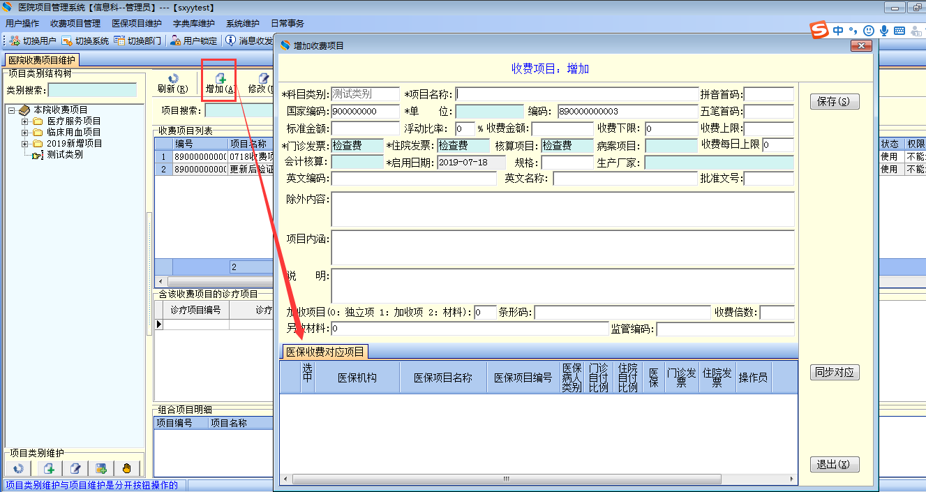The height and width of the screenshot is (492, 926).
Task: Click the 监管编码 input field
Action: [725, 329]
